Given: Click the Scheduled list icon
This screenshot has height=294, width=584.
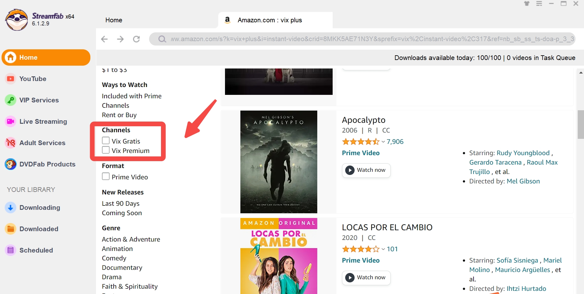Looking at the screenshot, I should pos(10,250).
